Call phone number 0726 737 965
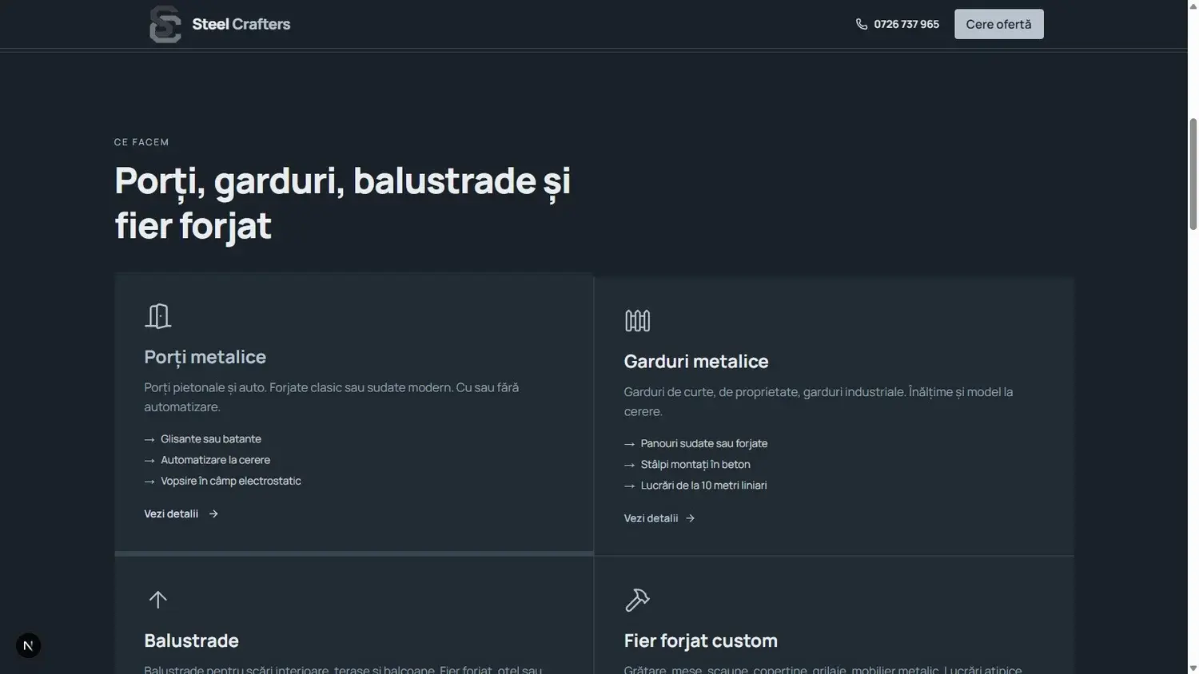Screen dimensions: 1199x674 (x=906, y=24)
